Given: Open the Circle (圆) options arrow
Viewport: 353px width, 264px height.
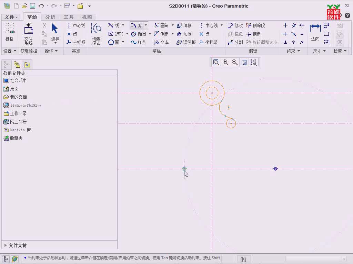Looking at the screenshot, I should (x=123, y=42).
